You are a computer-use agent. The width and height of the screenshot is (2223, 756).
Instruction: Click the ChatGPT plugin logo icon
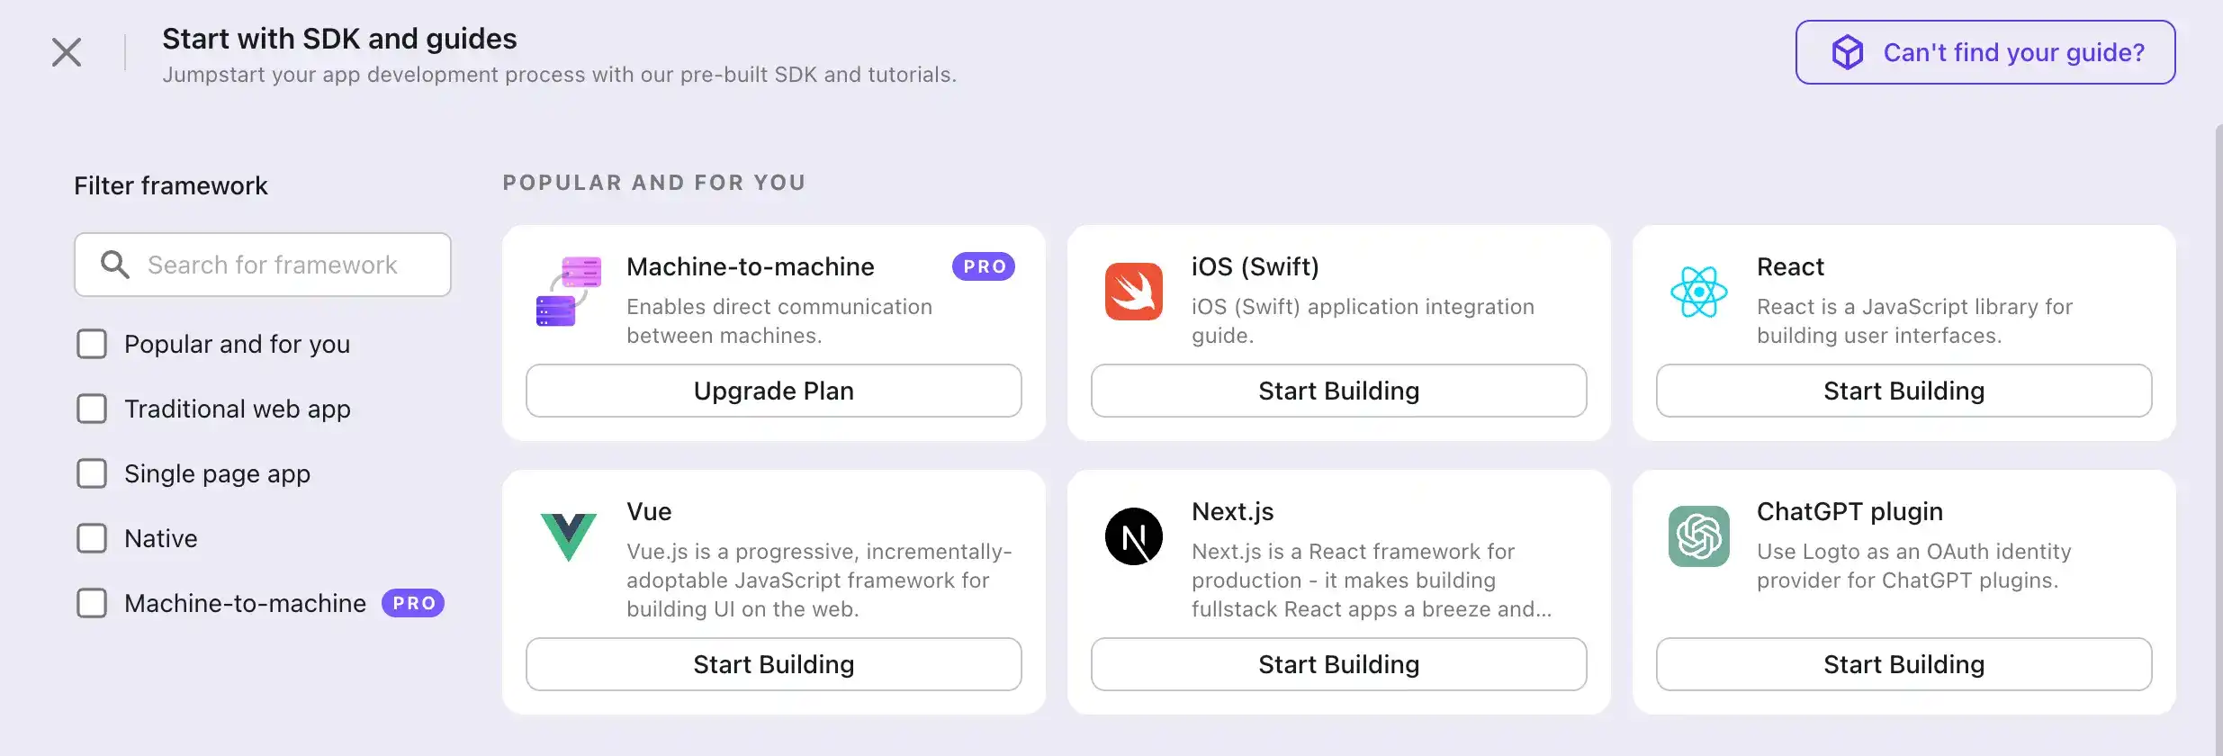pos(1698,536)
